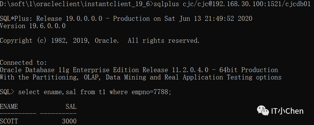Image resolution: width=314 pixels, height=125 pixels.
Task: Click the dashed separator under SAL
Action: pos(58,114)
